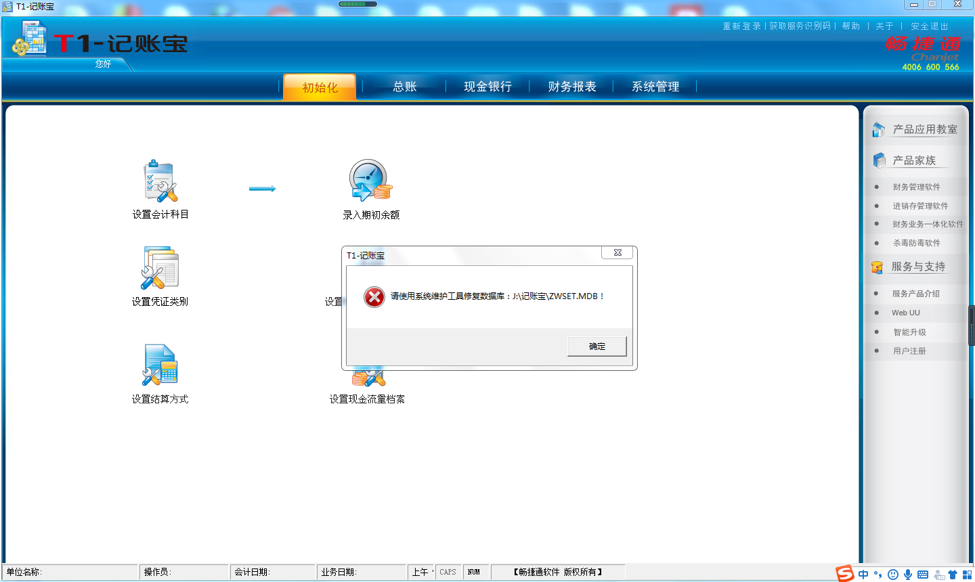
Task: Open the 产品应用教室 heading
Action: coord(925,129)
